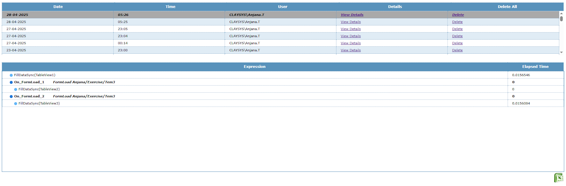Select the On_FormLoad_1 expression row

pos(283,82)
